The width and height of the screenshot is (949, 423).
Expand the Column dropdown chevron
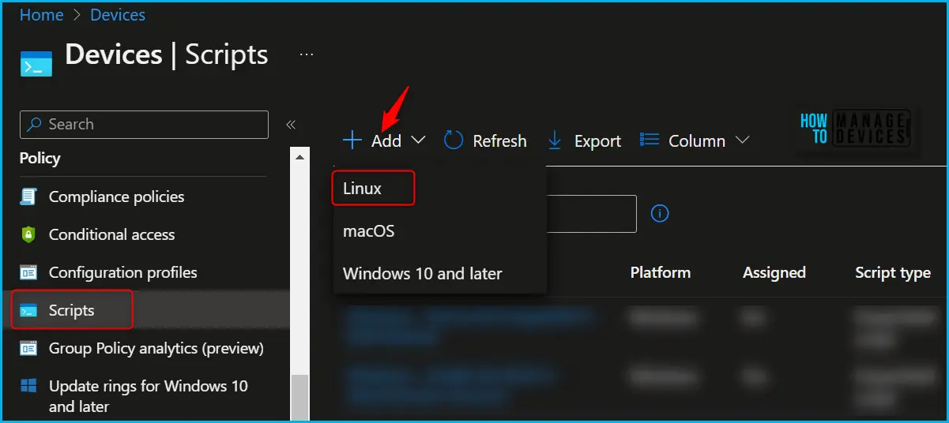pyautogui.click(x=742, y=140)
